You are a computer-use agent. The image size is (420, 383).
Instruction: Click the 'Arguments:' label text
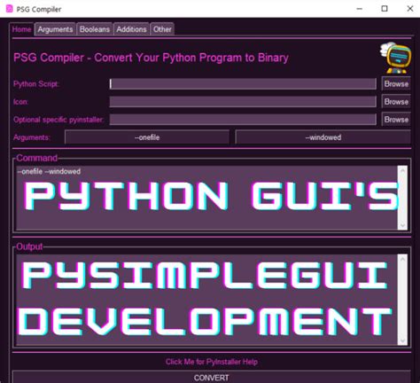pos(32,137)
